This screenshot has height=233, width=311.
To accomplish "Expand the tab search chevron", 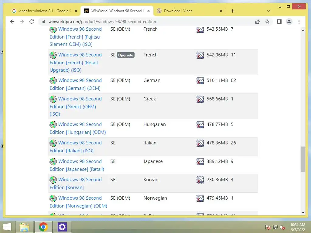I will pos(269,11).
